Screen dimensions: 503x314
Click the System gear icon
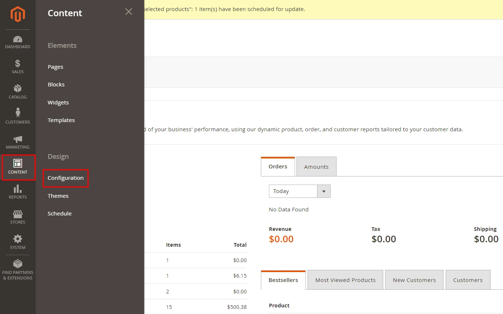point(17,241)
